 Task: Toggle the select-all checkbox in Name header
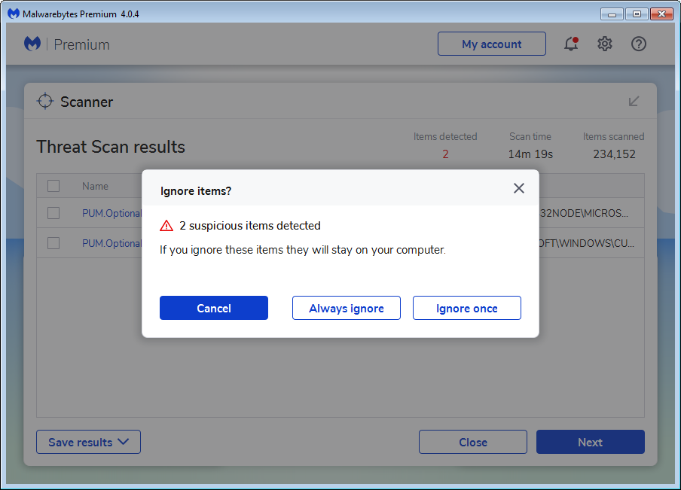(x=53, y=186)
